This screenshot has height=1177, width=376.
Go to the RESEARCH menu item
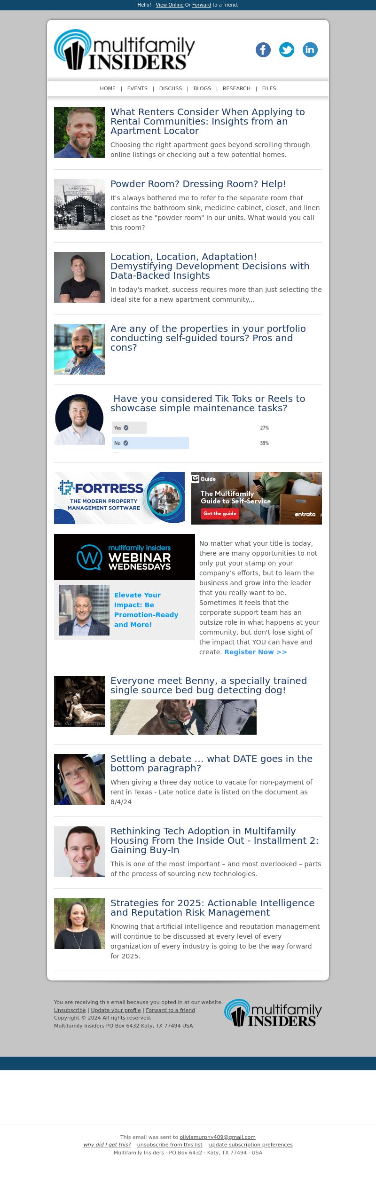click(236, 88)
